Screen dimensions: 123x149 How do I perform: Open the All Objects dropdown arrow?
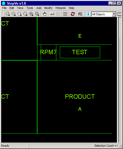[x=114, y=14]
